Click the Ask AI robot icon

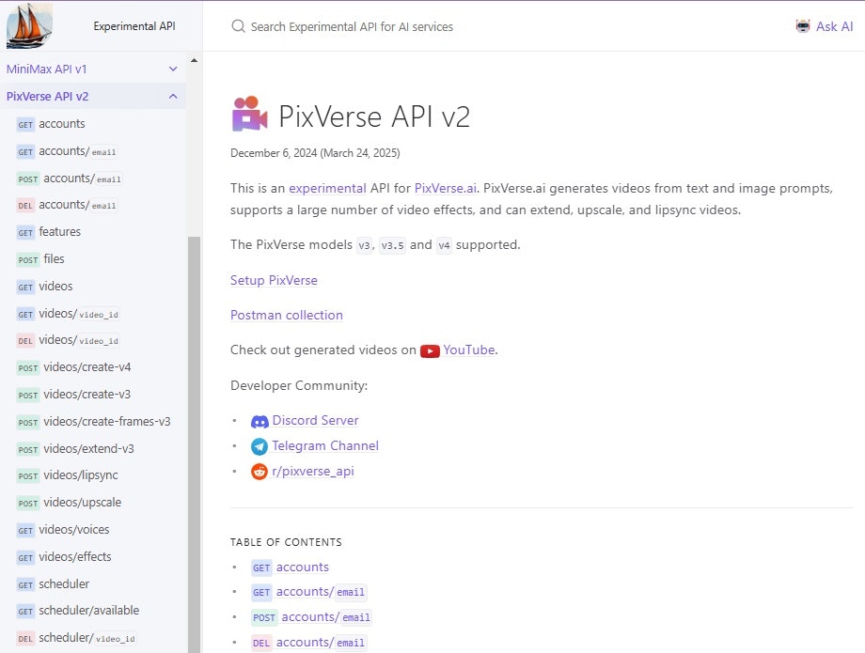[803, 26]
